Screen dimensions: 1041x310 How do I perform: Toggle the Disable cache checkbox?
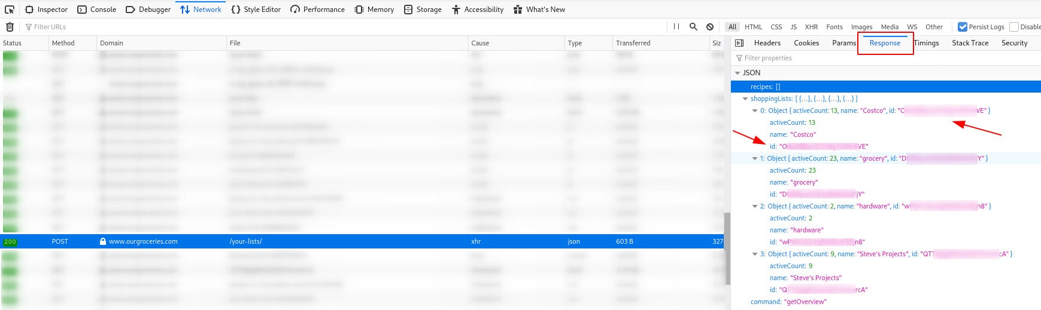[1014, 27]
